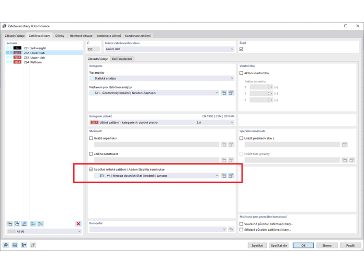Open Další nastavení sub-tab
Image resolution: width=364 pixels, height=273 pixels.
click(x=122, y=59)
